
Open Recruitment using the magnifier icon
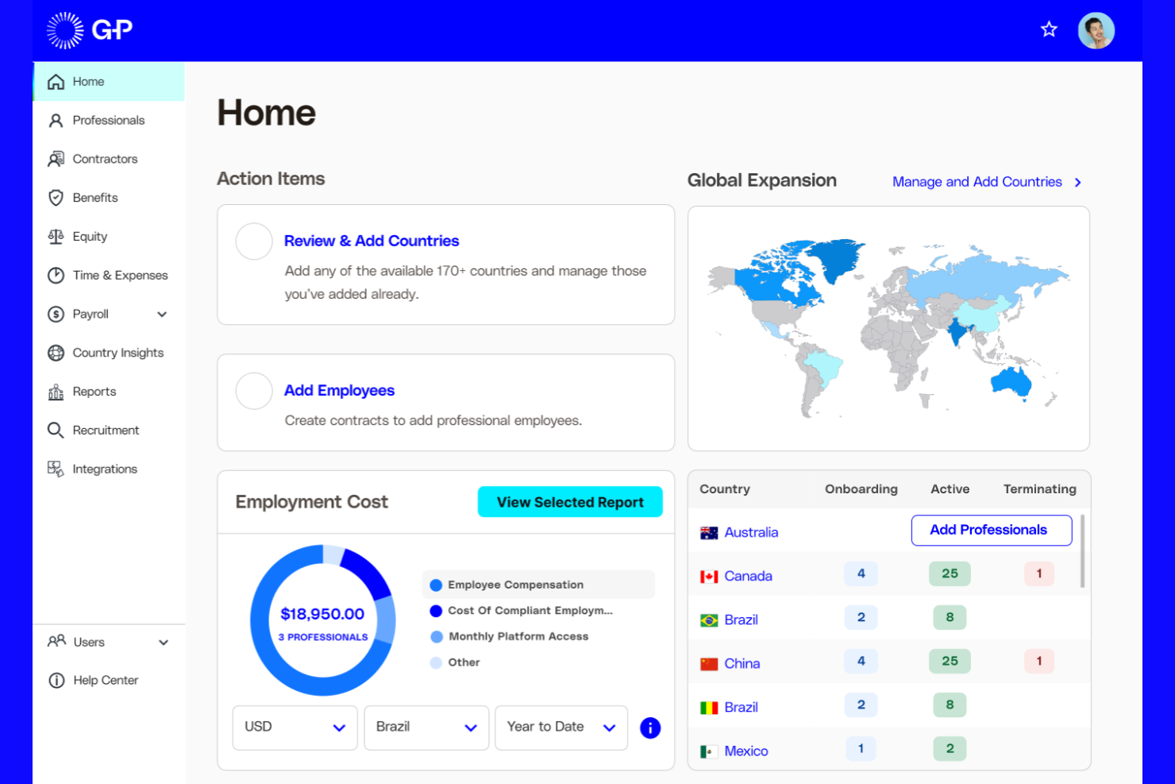[56, 430]
